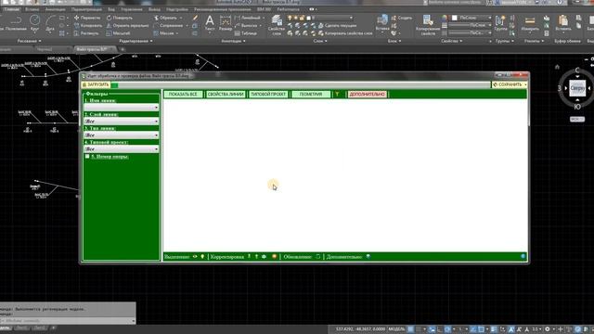Select the Dimension (Размер) tool

click(225, 22)
